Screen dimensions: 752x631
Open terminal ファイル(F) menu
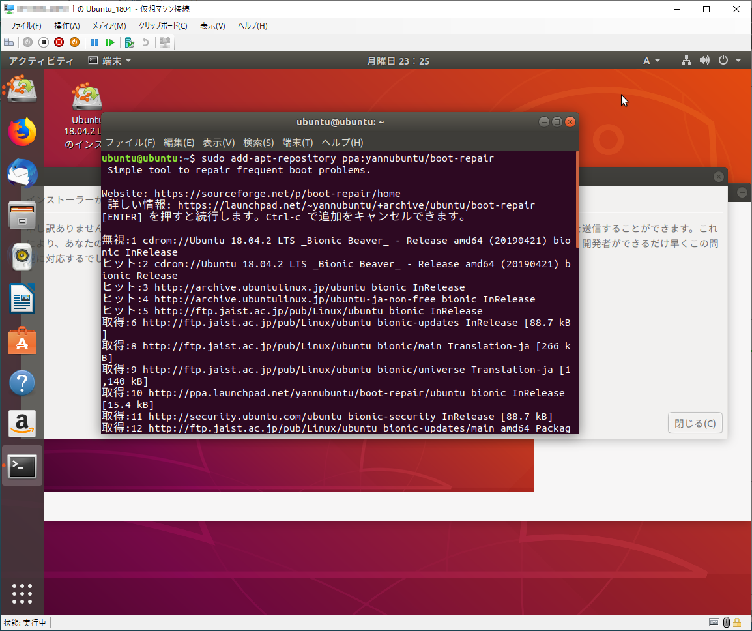click(x=130, y=143)
